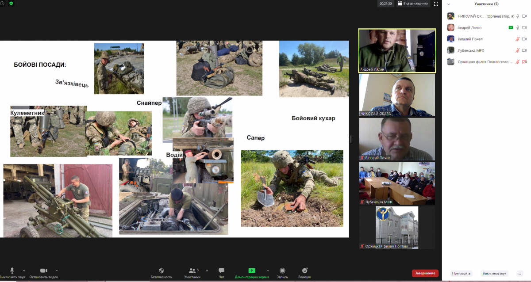Click the Пригласить invite button

point(461,273)
